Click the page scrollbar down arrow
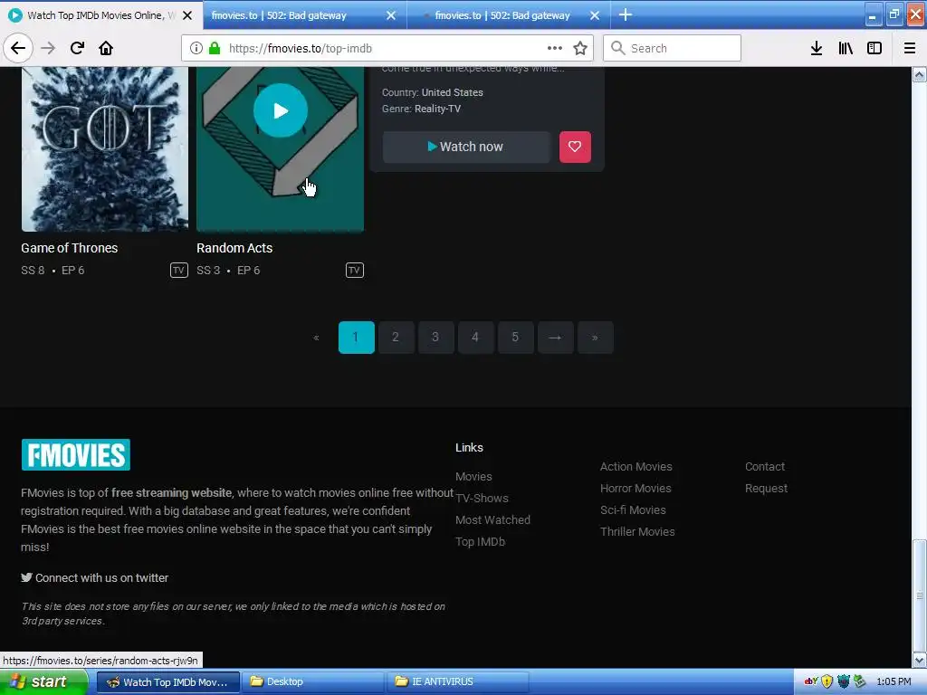 click(920, 660)
